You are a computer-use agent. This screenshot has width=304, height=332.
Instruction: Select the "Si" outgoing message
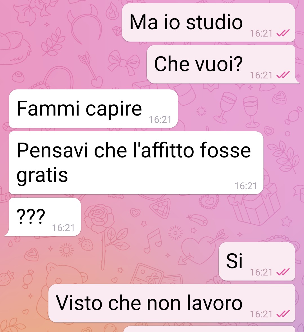(257, 261)
